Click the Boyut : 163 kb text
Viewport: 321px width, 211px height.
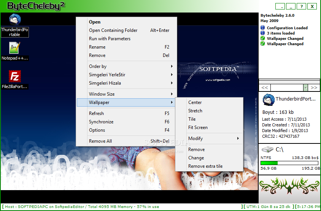278,112
